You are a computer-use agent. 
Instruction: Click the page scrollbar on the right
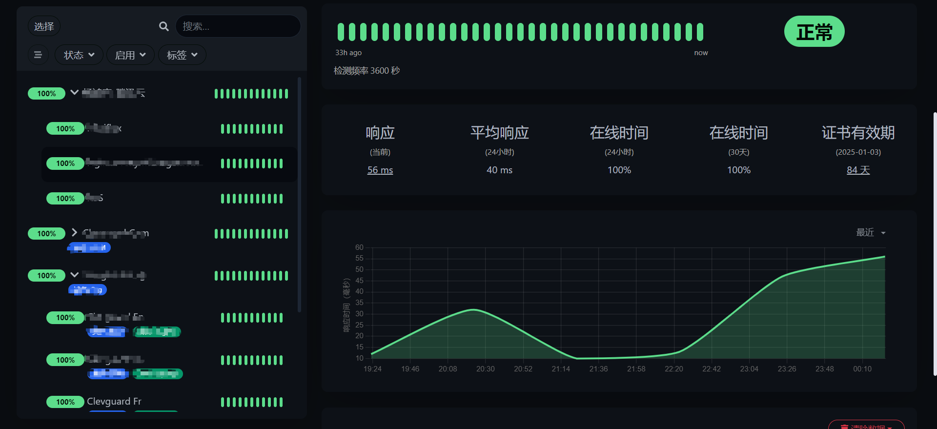coord(935,244)
